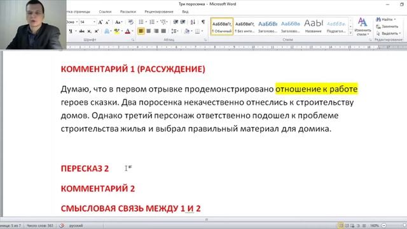Toggle Outline view in status bar
This screenshot has height=229, width=407.
point(358,226)
